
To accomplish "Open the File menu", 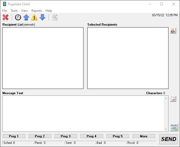I will tap(4, 11).
